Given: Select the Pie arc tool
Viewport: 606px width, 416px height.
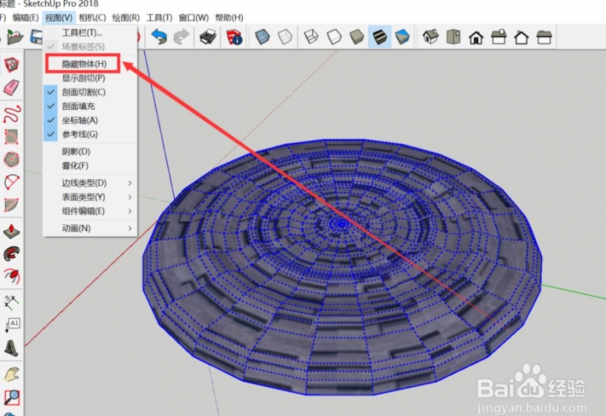Looking at the screenshot, I should coord(11,205).
